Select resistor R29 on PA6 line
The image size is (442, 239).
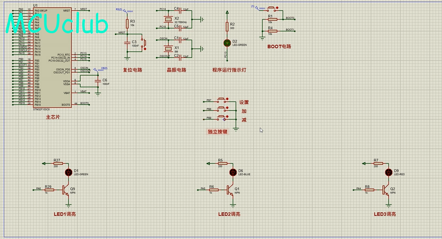(x=49, y=190)
